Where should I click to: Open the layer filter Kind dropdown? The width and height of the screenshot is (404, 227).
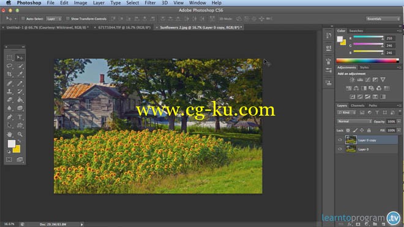pos(346,113)
